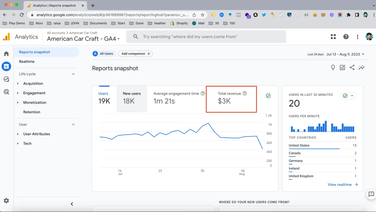376x212 pixels.
Task: Open the browser Extensions puzzle icon
Action: [x=348, y=15]
